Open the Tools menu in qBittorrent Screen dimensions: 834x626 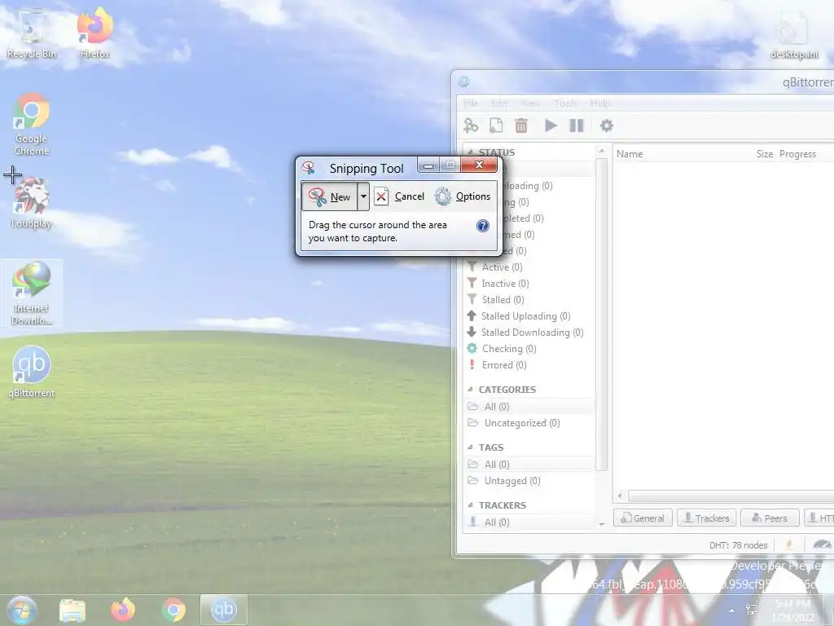[x=565, y=103]
